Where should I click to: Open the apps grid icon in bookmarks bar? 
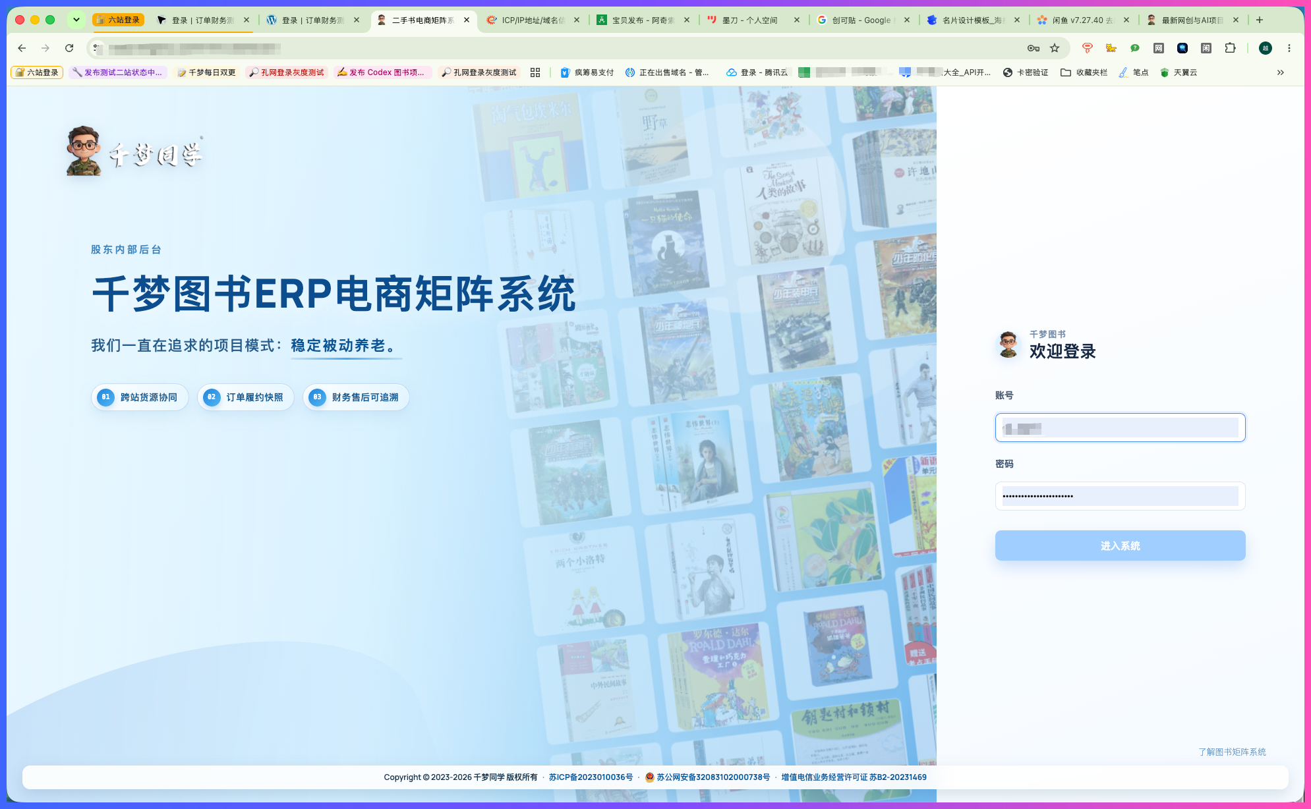[535, 72]
